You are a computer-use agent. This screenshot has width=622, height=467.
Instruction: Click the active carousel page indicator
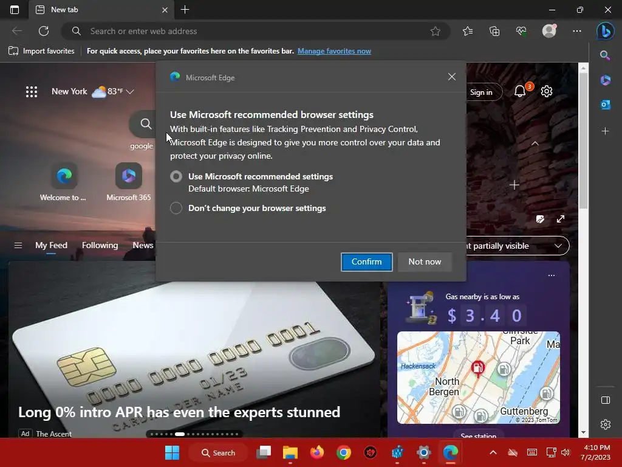[x=180, y=434]
